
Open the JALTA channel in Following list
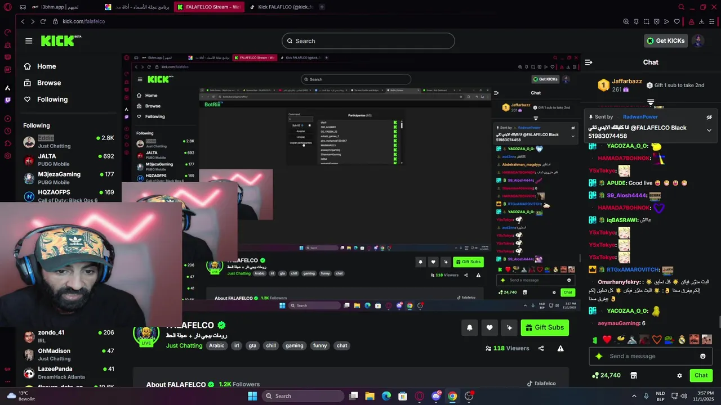coord(69,160)
